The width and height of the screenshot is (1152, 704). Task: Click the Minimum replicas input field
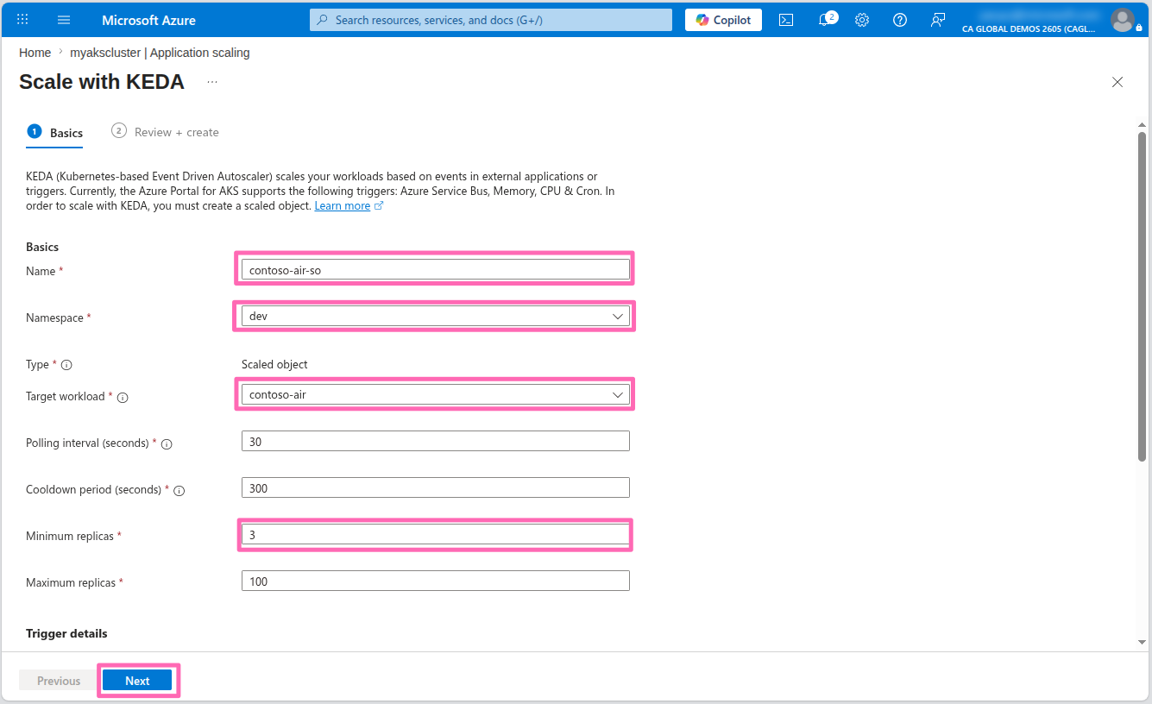[436, 535]
